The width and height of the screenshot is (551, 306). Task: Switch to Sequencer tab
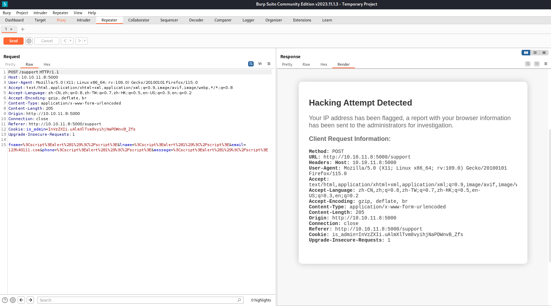(x=169, y=20)
